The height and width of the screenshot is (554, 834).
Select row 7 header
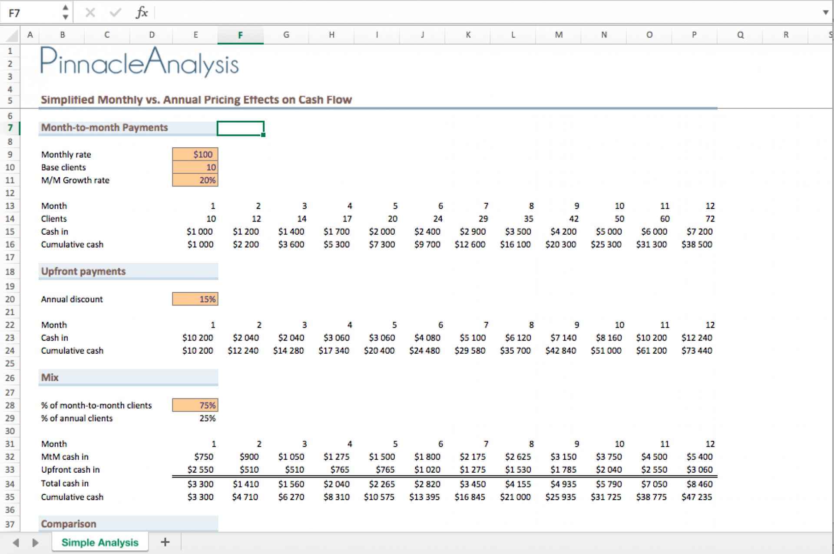pos(10,128)
